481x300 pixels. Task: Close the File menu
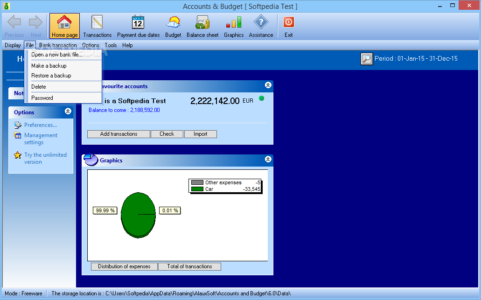coord(30,45)
